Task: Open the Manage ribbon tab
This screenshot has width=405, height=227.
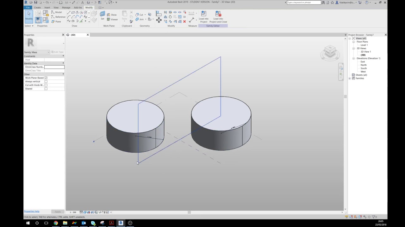Action: point(66,8)
